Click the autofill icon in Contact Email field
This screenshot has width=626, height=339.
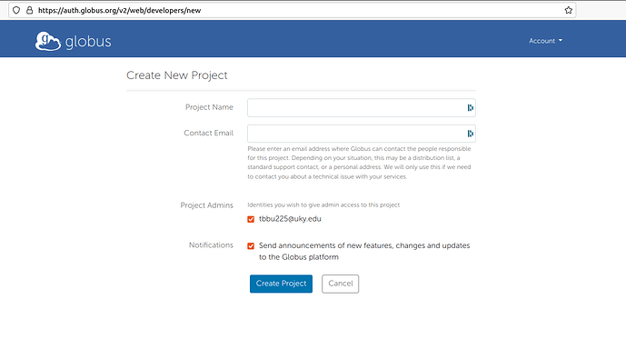coord(471,134)
